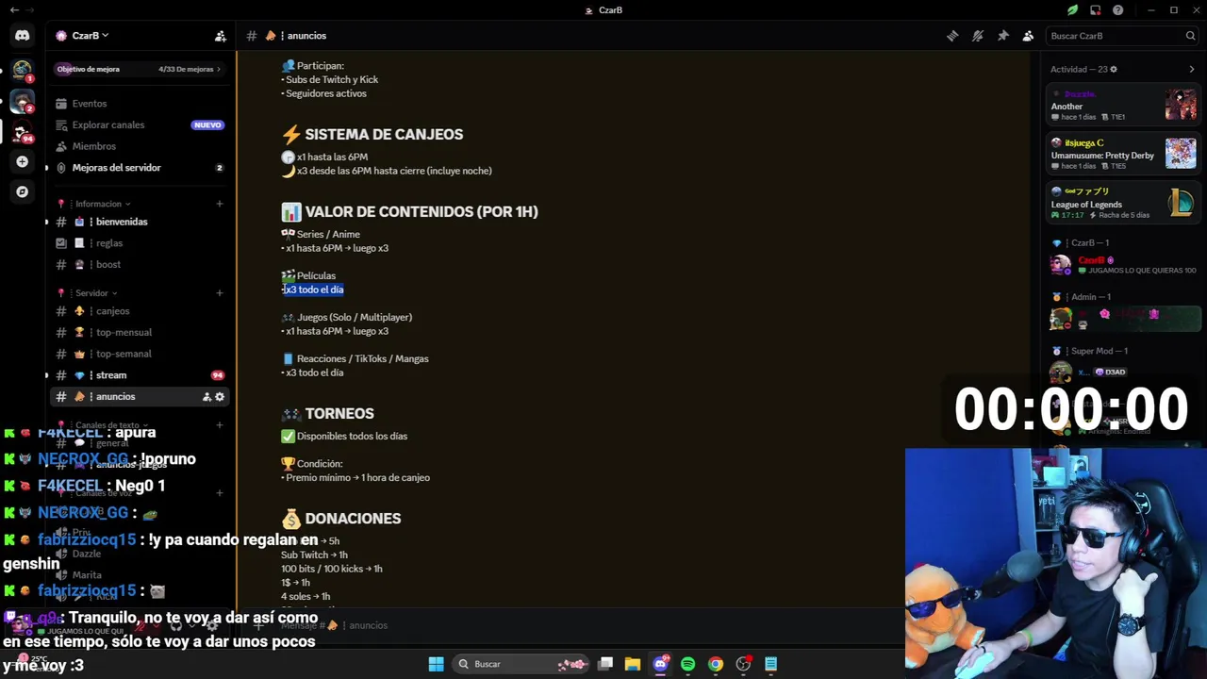Click the Activity settings gear icon
This screenshot has width=1207, height=679.
click(1114, 69)
